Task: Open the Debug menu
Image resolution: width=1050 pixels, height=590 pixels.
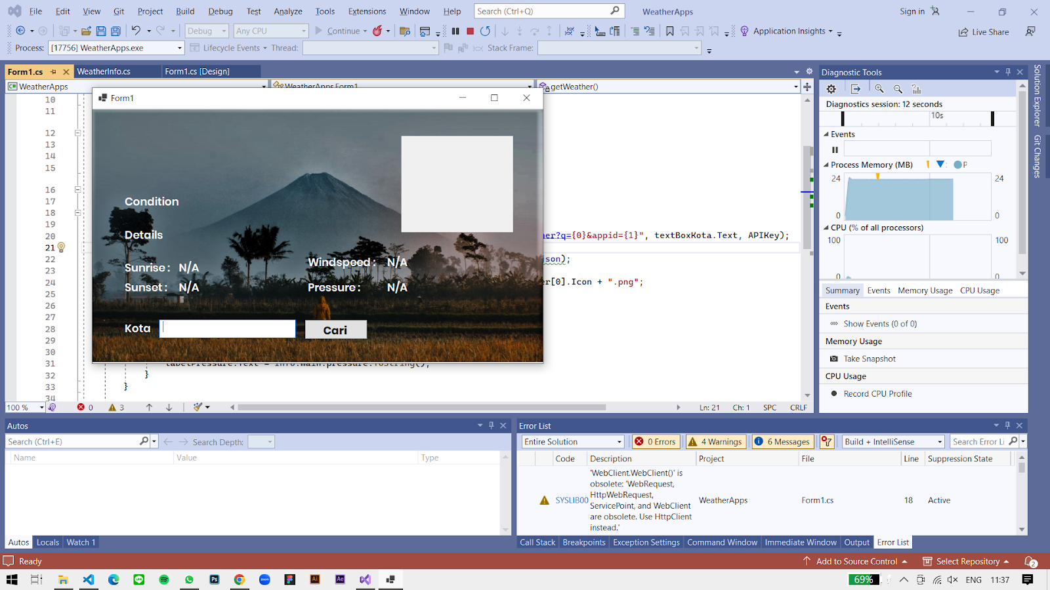Action: point(220,11)
